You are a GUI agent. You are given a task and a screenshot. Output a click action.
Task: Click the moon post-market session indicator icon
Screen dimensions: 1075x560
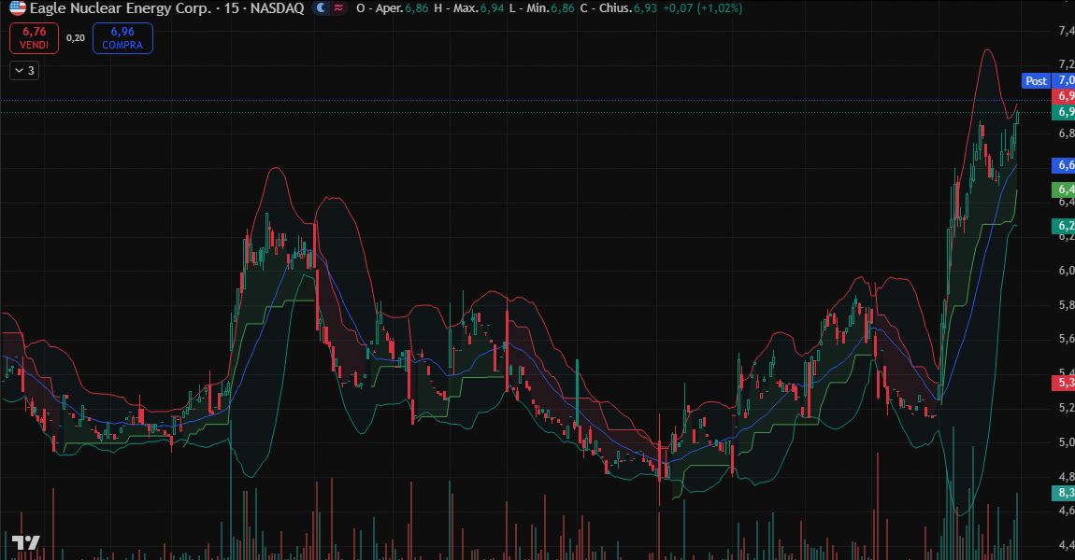coord(321,8)
